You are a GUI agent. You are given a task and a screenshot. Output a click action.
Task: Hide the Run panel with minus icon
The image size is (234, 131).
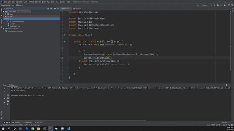[x=230, y=85]
